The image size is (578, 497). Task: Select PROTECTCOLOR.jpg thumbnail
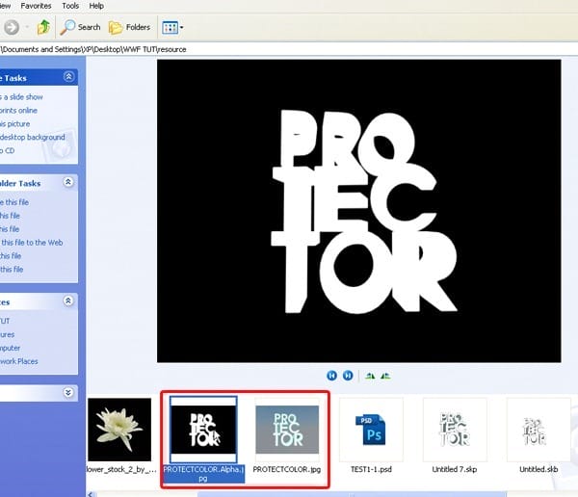(287, 430)
